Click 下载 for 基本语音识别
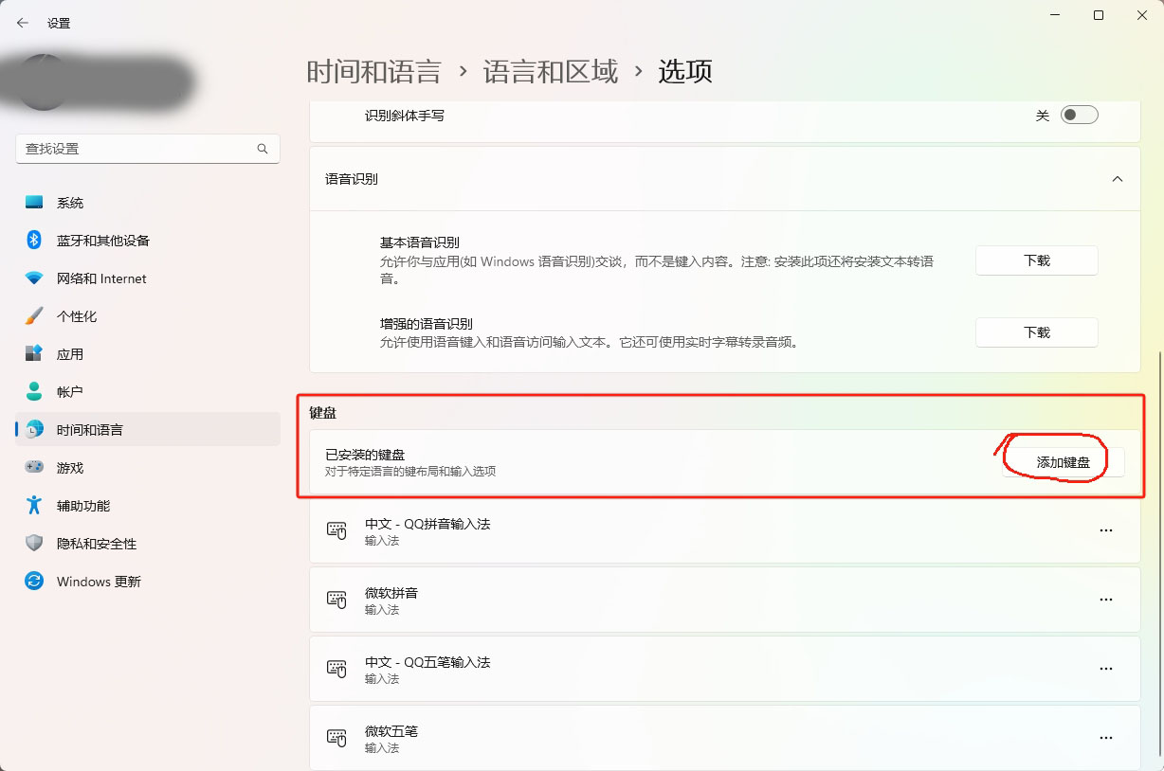This screenshot has width=1164, height=771. (x=1037, y=260)
